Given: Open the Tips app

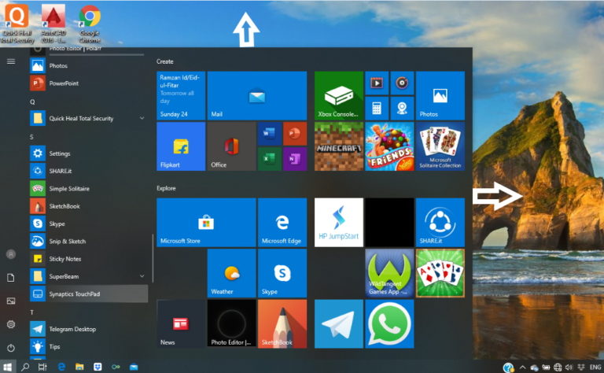Looking at the screenshot, I should pos(88,347).
